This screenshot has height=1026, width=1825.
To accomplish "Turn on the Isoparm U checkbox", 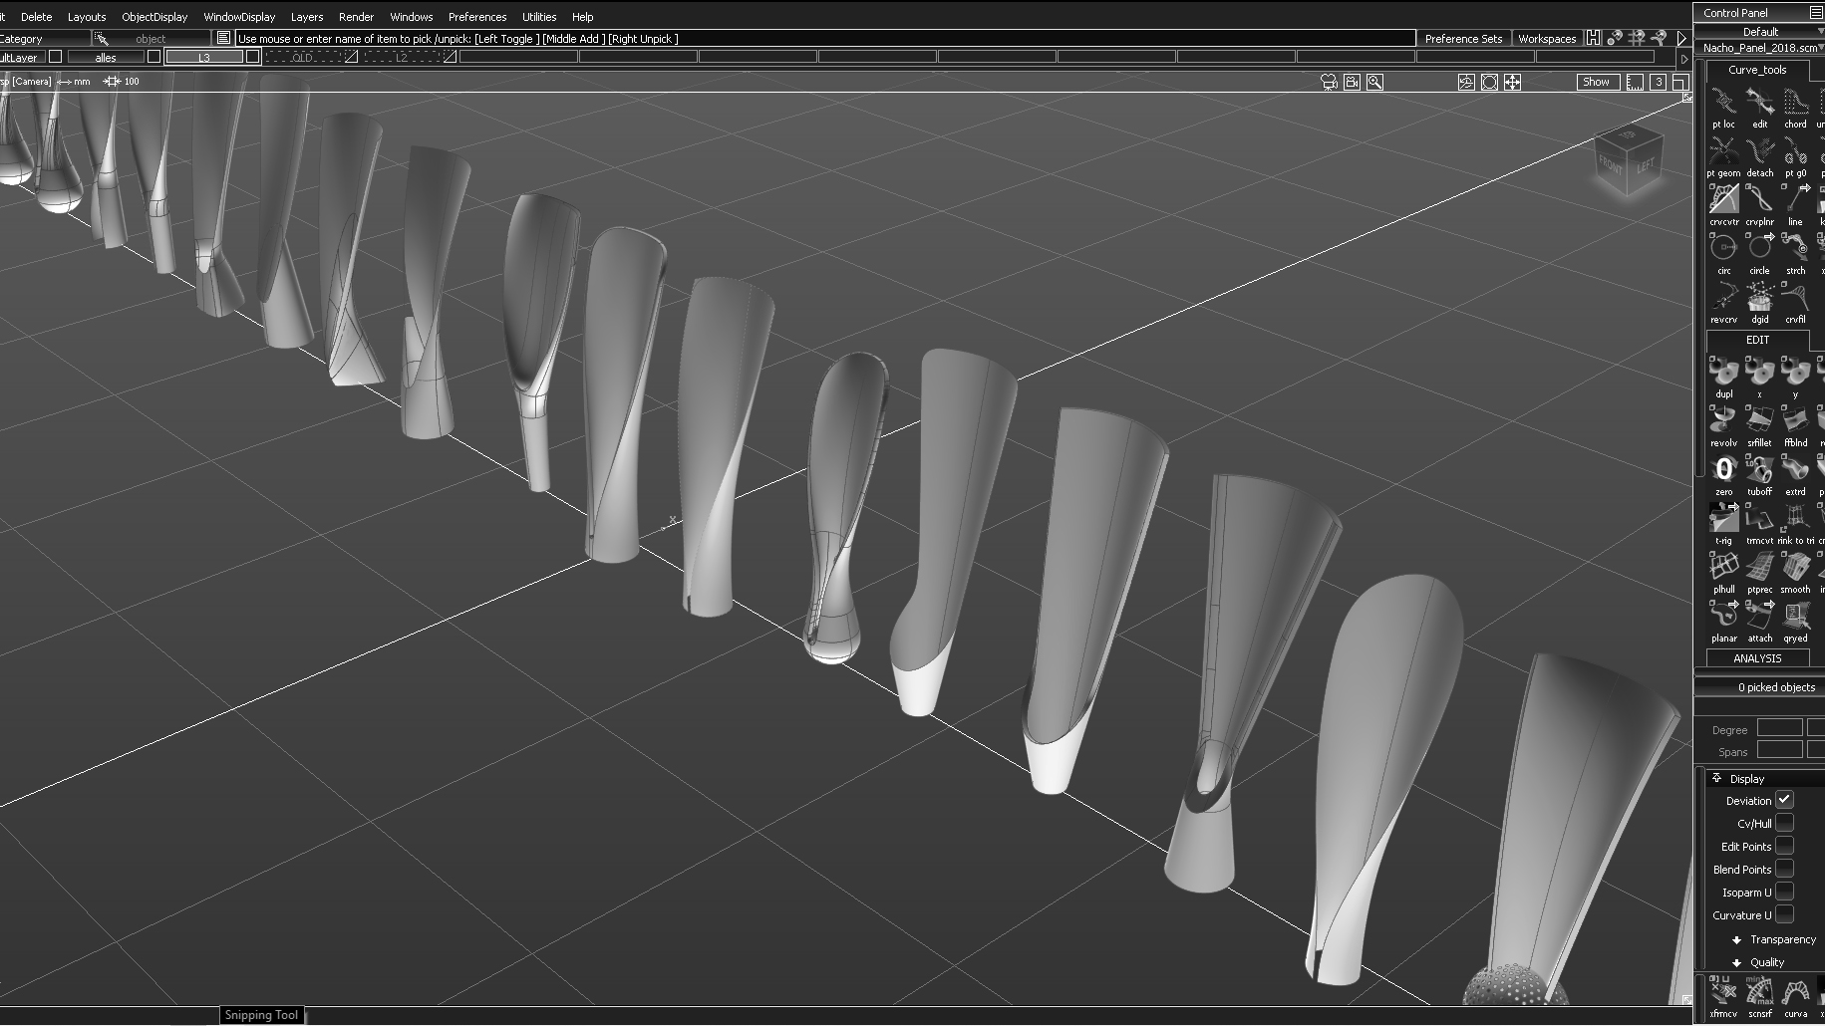I will coord(1784,892).
